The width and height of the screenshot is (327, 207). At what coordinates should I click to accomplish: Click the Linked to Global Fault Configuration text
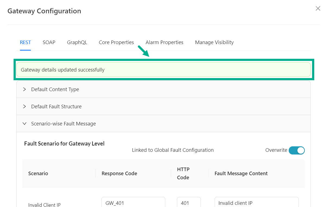(173, 150)
